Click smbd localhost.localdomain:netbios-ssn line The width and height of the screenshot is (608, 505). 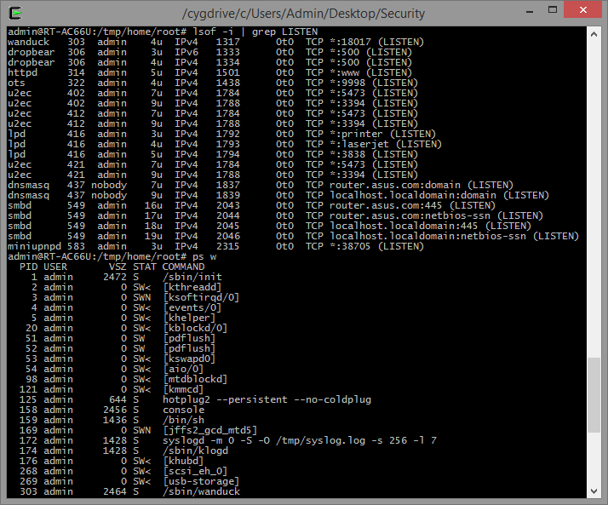point(293,236)
